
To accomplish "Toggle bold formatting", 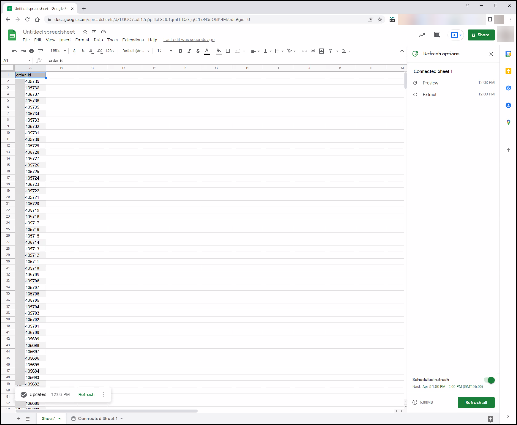I will (180, 51).
